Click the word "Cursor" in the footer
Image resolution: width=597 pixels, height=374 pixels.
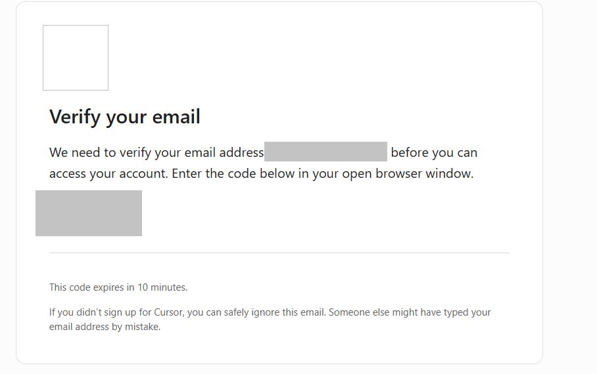point(169,312)
